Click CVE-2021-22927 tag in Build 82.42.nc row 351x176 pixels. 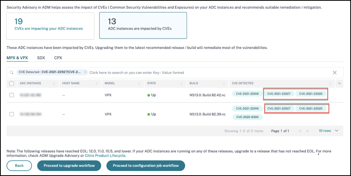[x=279, y=94]
